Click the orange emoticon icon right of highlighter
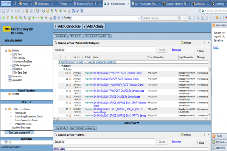 click(x=217, y=18)
